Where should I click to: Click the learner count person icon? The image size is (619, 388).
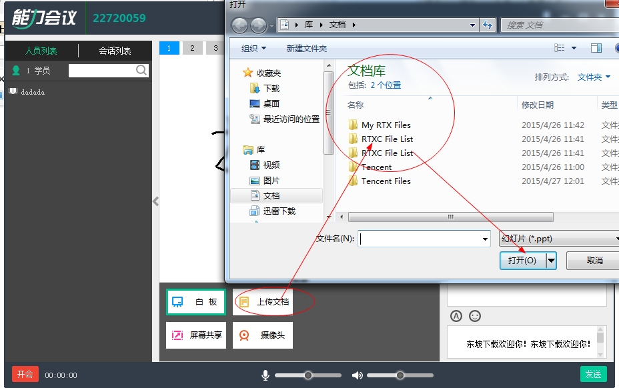point(16,70)
